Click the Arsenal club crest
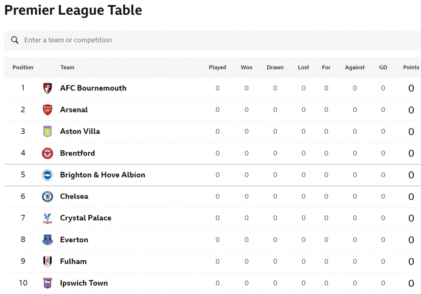Screen dimensions: 421x294 (x=48, y=110)
